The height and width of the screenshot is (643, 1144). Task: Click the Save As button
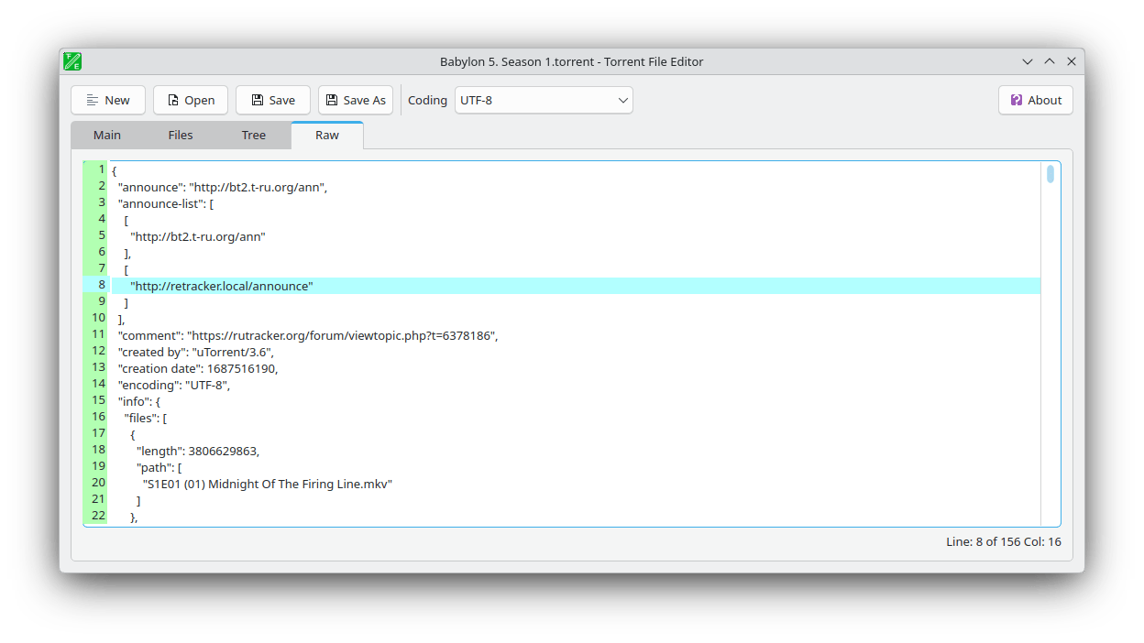[355, 100]
